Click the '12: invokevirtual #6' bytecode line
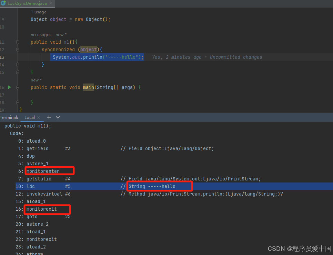Image resolution: width=333 pixels, height=255 pixels. point(43,194)
